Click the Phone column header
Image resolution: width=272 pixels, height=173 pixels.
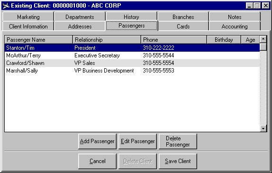pos(174,40)
